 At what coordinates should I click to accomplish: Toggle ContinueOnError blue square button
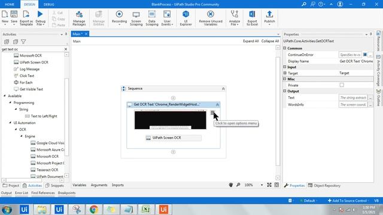pos(365,54)
